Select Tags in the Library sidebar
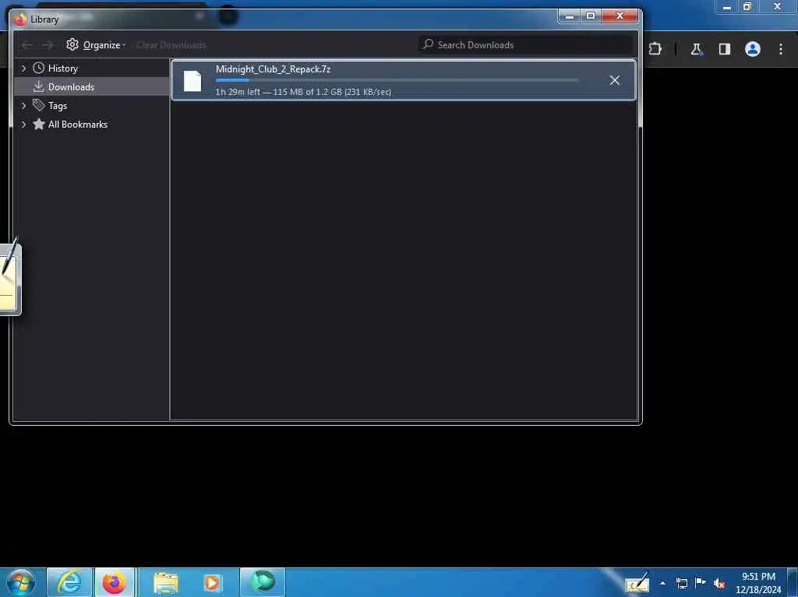This screenshot has width=798, height=597. click(57, 106)
